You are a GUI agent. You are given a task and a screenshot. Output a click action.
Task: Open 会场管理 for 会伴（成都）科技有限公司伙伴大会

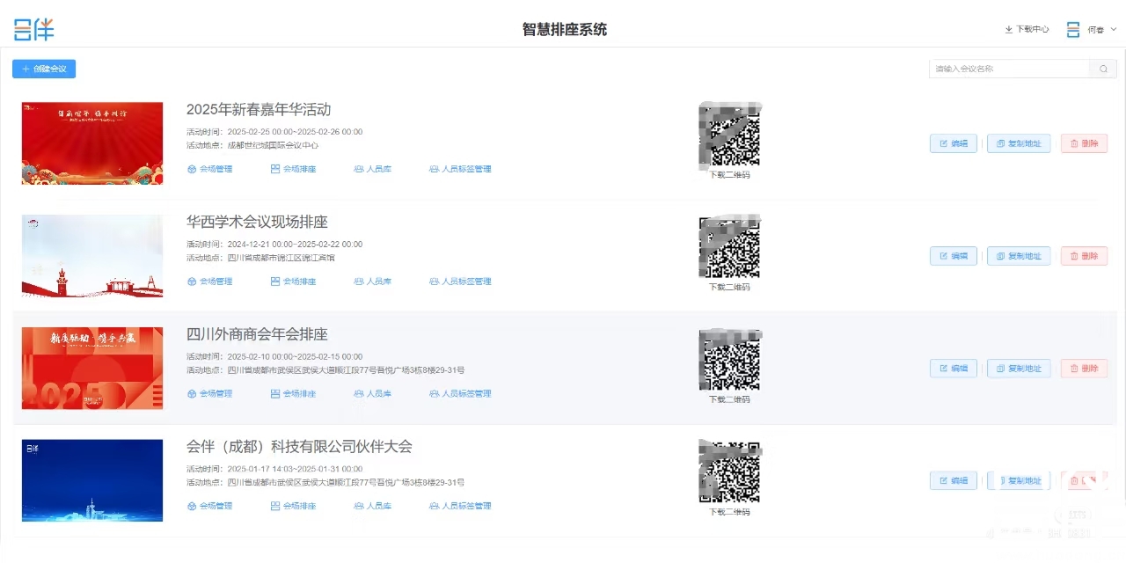[x=210, y=506]
